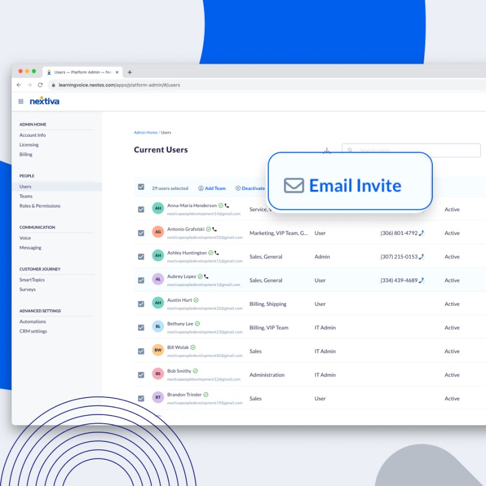Click the call icon next to (306) 801-4792
The image size is (486, 486).
tap(421, 233)
